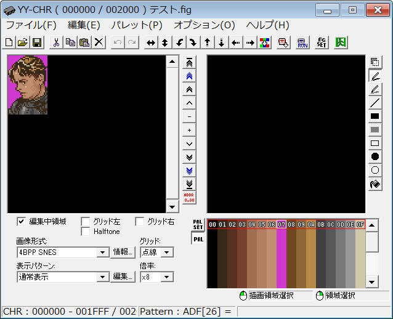
Task: Open the 編集(E) menu
Action: 84,25
